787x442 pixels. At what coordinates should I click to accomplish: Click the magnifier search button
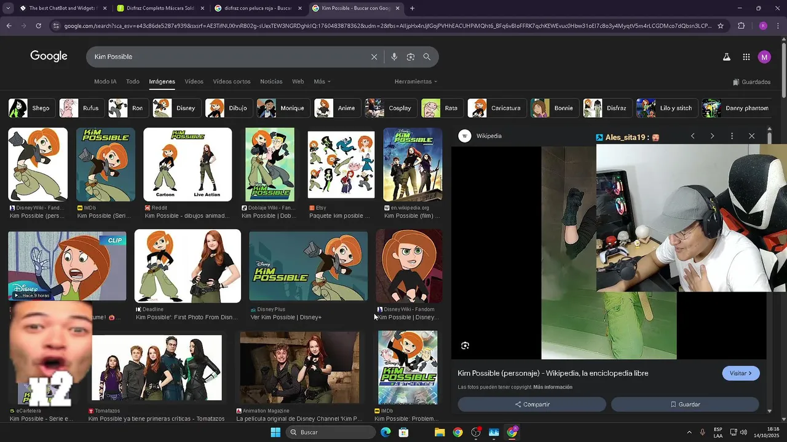point(427,56)
